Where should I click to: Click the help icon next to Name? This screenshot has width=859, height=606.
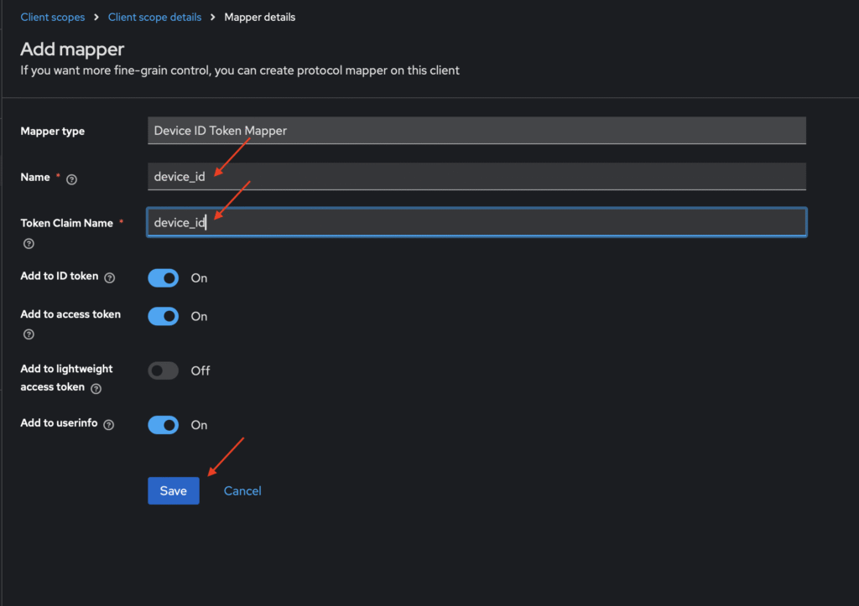click(x=71, y=179)
